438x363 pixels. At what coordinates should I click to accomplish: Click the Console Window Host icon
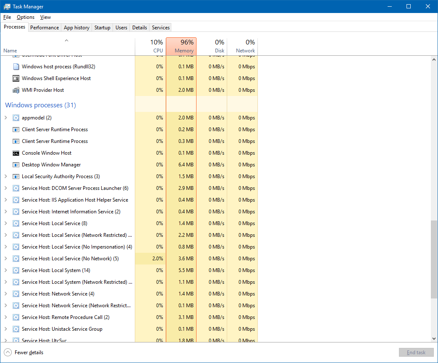click(x=16, y=153)
